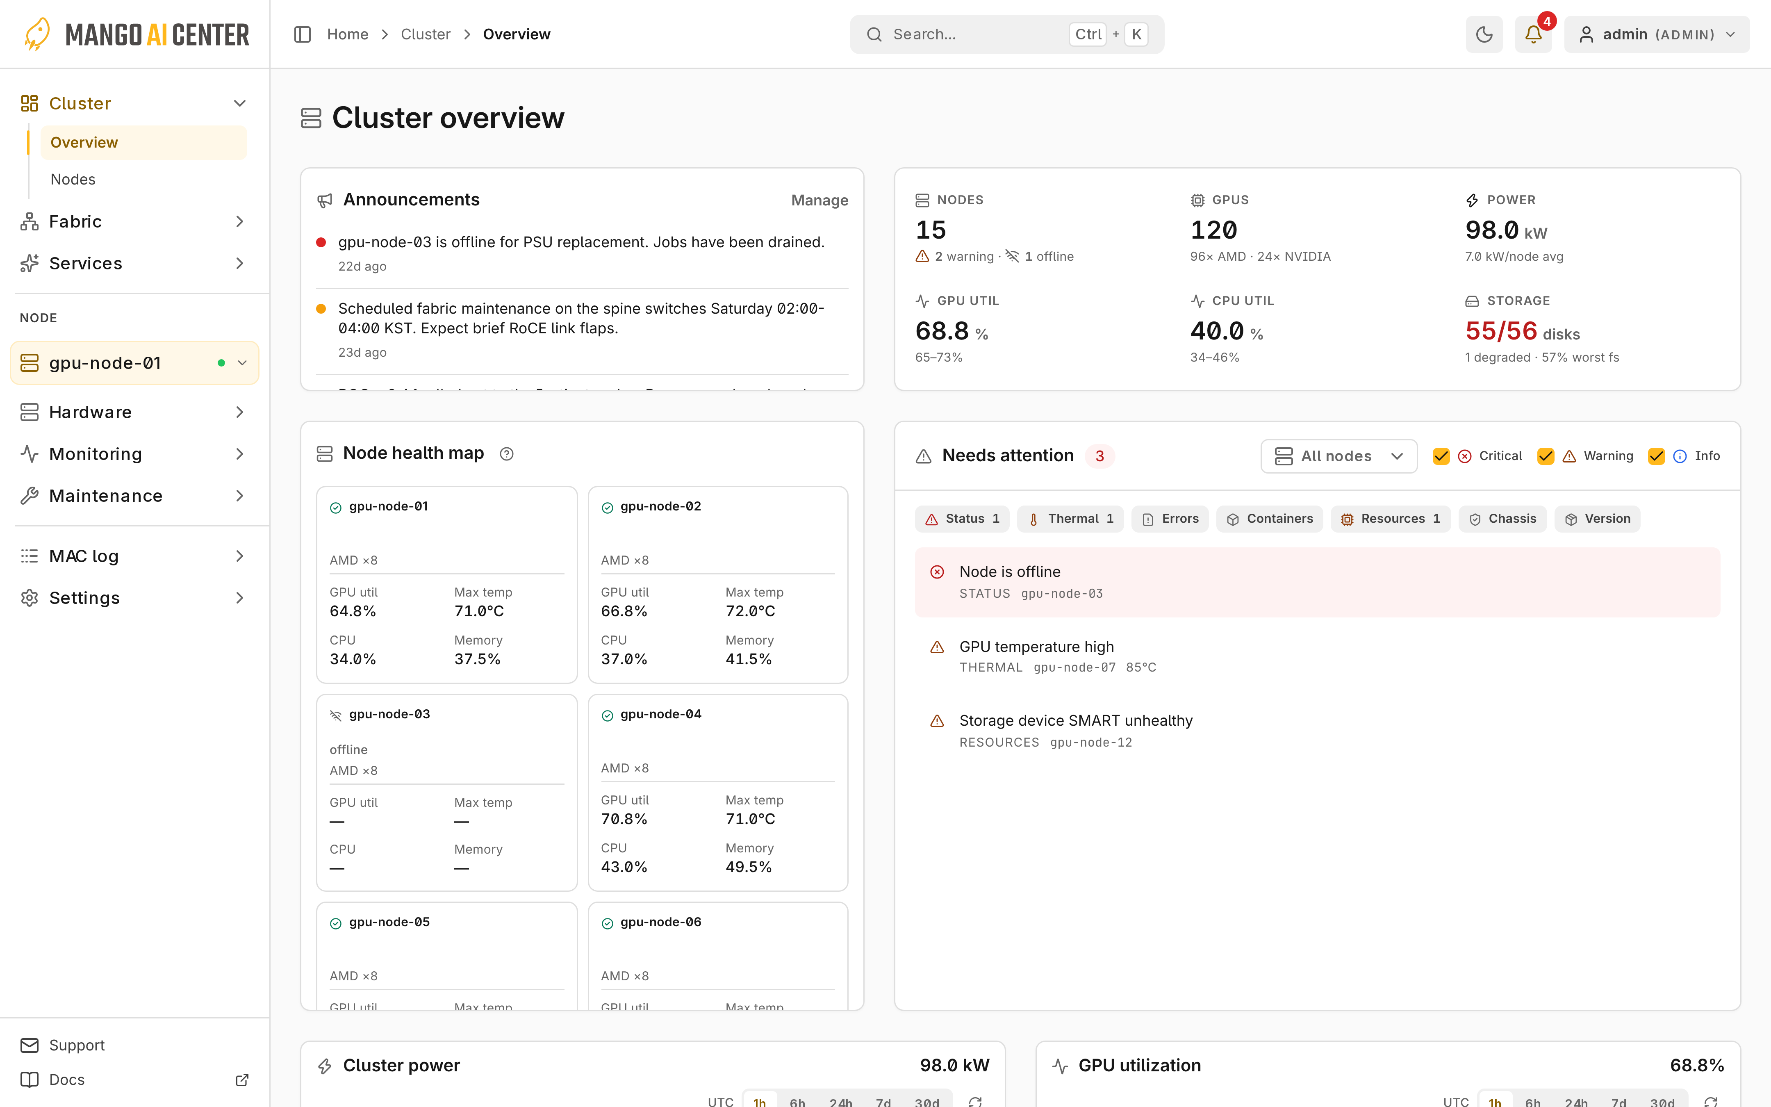Click the gpu-node-03 offline status icon

tap(336, 715)
